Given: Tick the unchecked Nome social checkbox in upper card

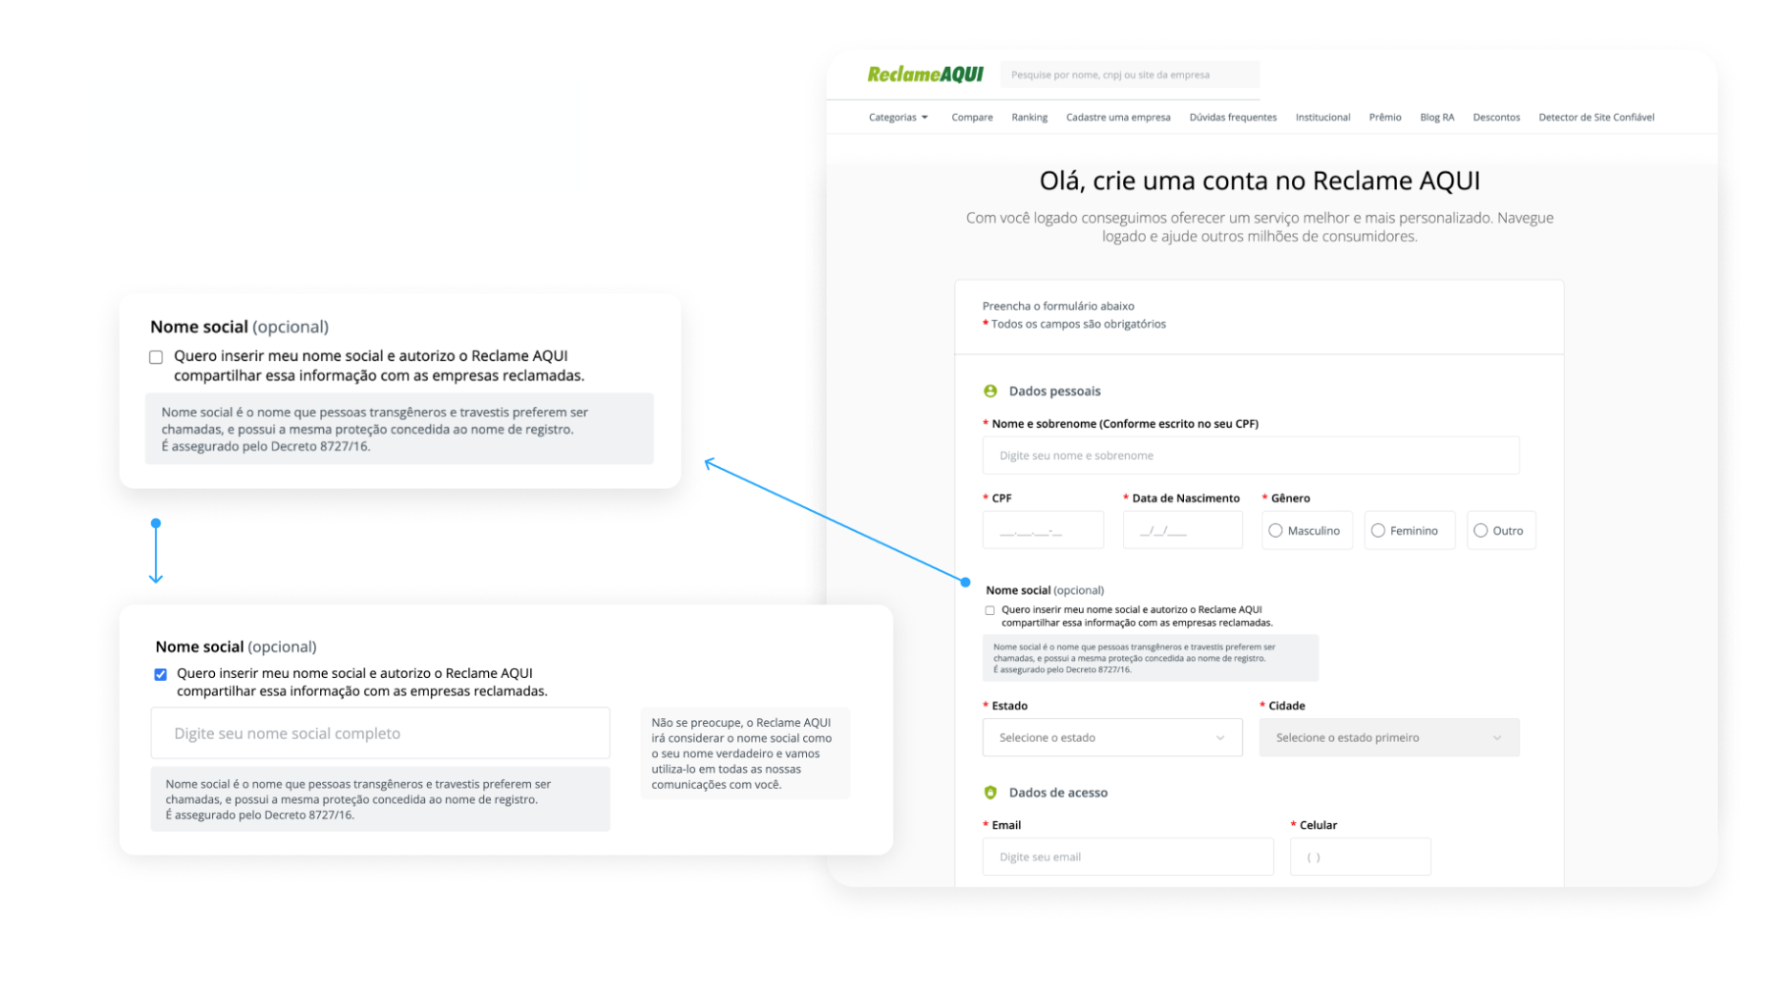Looking at the screenshot, I should (156, 357).
